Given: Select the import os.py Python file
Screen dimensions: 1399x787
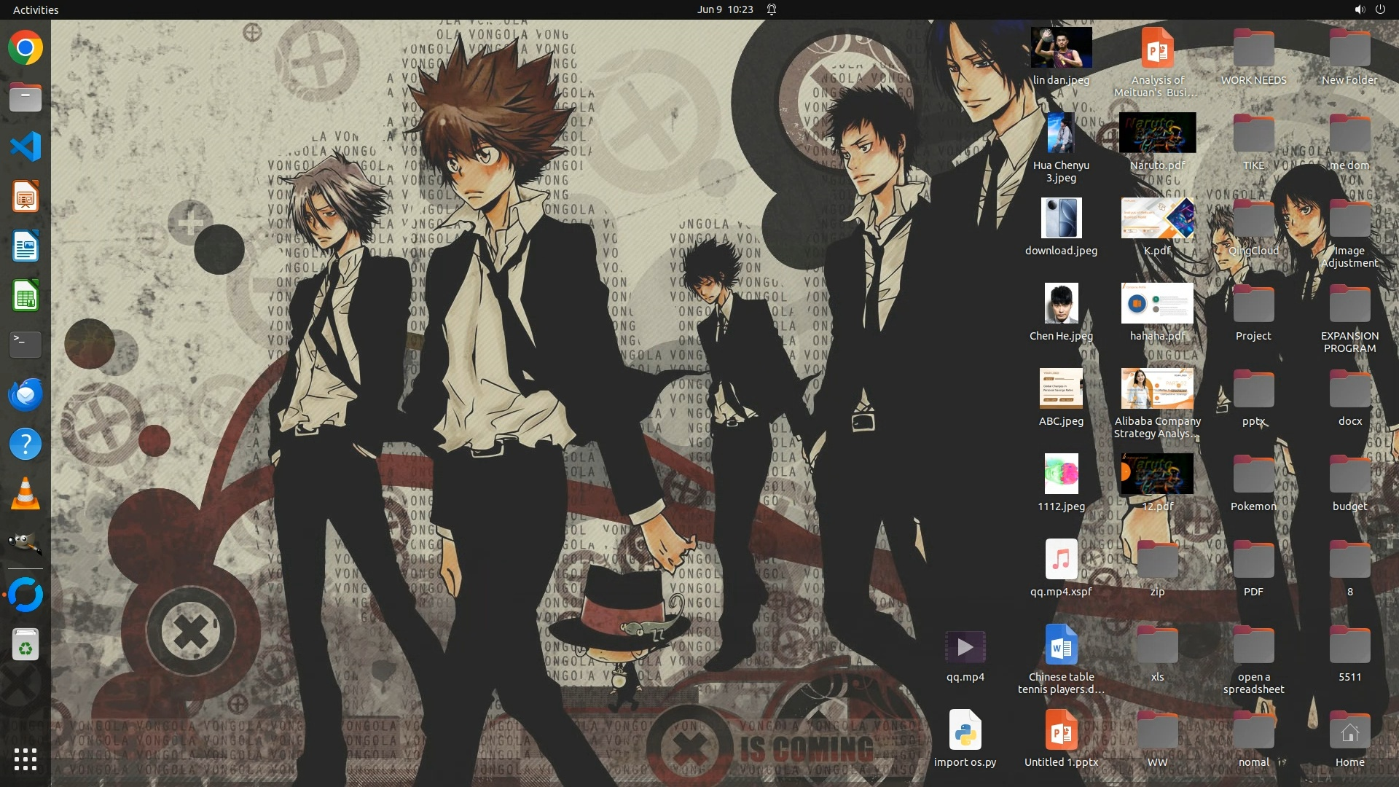Looking at the screenshot, I should pyautogui.click(x=965, y=731).
